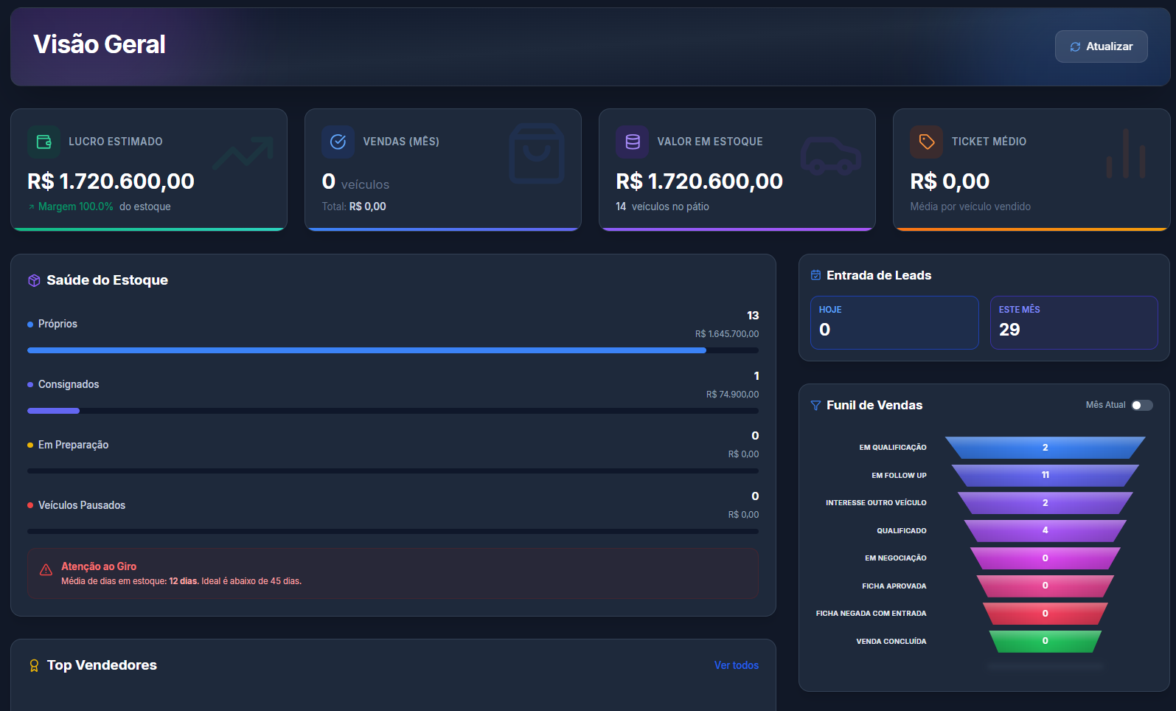Viewport: 1176px width, 711px height.
Task: Click the award icon beside Top Vendedores
Action: pyautogui.click(x=34, y=665)
